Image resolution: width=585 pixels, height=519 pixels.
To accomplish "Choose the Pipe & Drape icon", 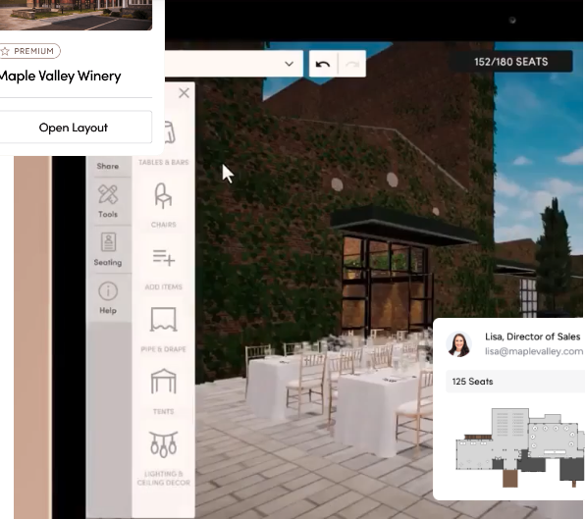I will [x=163, y=320].
